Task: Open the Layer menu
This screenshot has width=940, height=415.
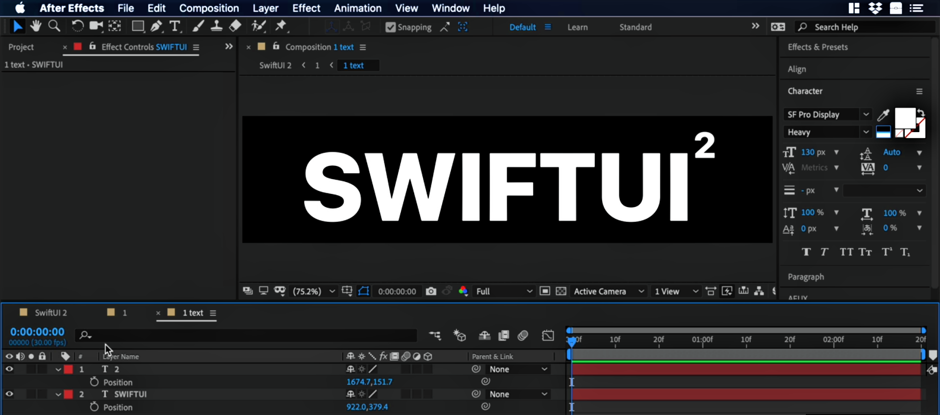Action: (x=265, y=8)
